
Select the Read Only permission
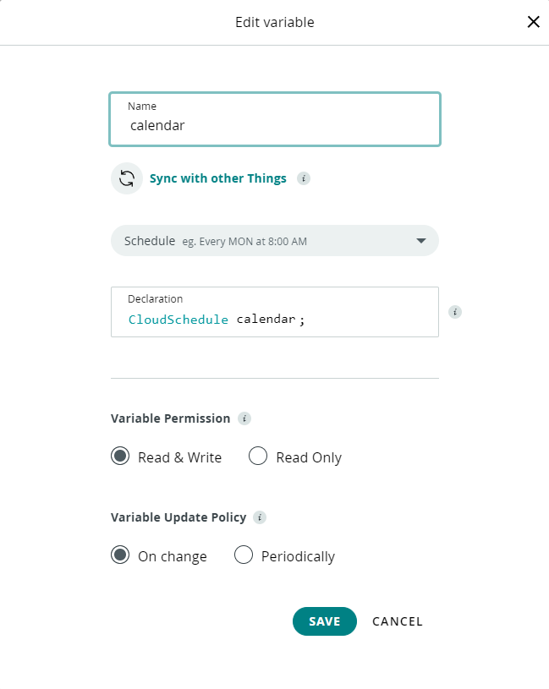click(258, 457)
